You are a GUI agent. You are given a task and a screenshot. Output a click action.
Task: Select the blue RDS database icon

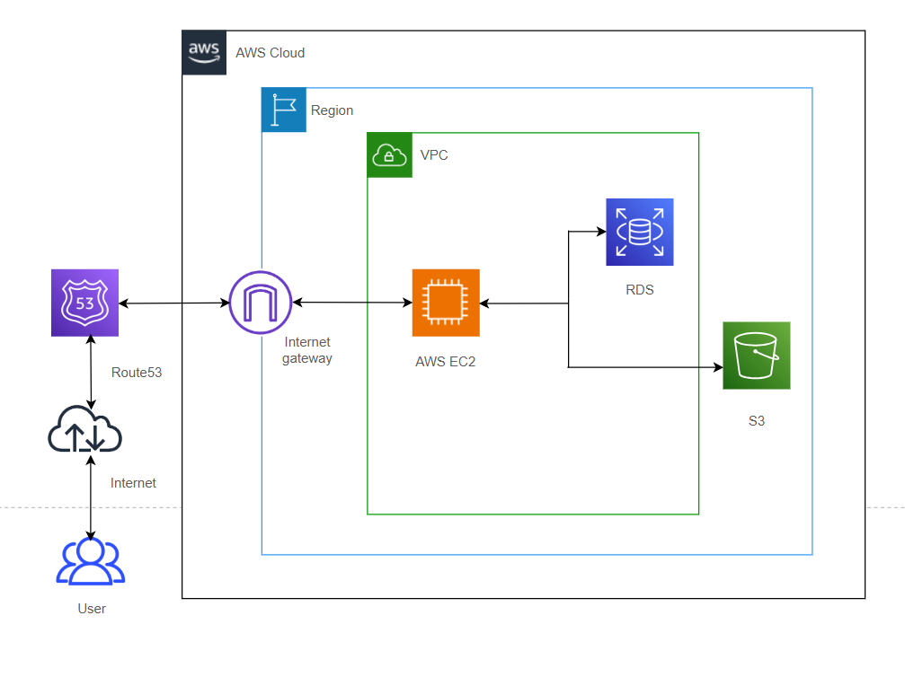click(640, 232)
